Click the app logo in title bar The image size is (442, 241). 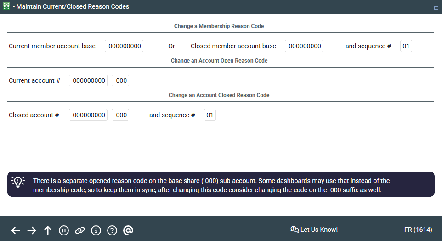6,6
